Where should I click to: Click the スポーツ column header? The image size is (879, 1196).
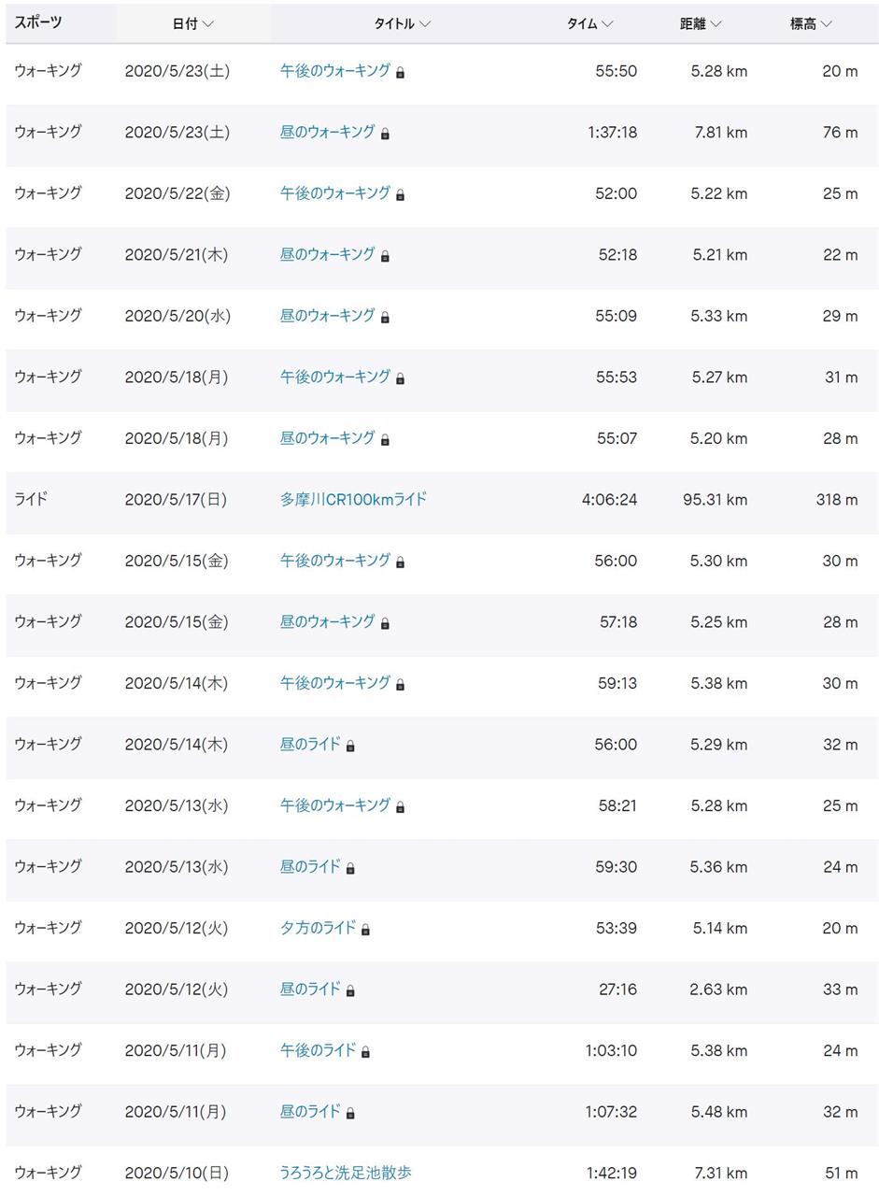pos(38,22)
